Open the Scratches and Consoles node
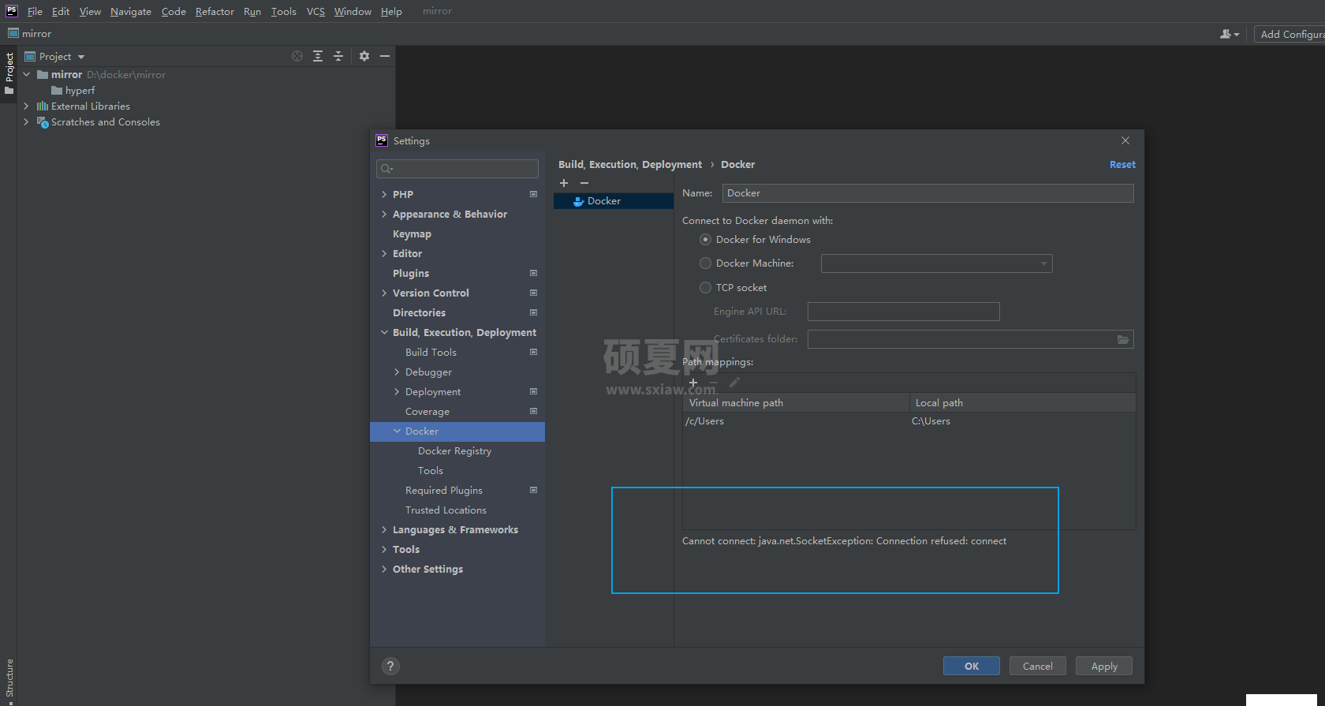 pos(27,122)
